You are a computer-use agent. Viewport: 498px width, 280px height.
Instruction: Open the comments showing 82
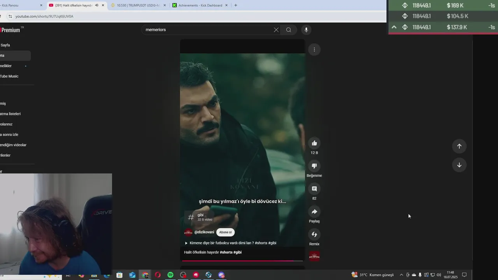(314, 189)
